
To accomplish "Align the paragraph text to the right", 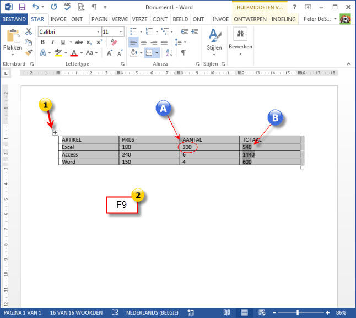I will [154, 42].
